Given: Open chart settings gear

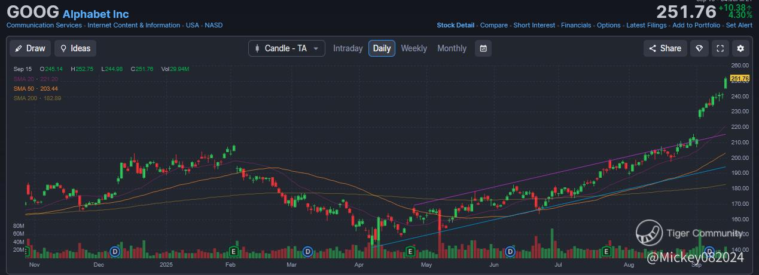Looking at the screenshot, I should (741, 48).
